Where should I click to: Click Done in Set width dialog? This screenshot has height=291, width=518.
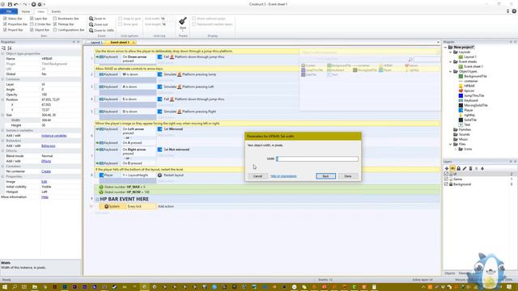click(x=348, y=176)
